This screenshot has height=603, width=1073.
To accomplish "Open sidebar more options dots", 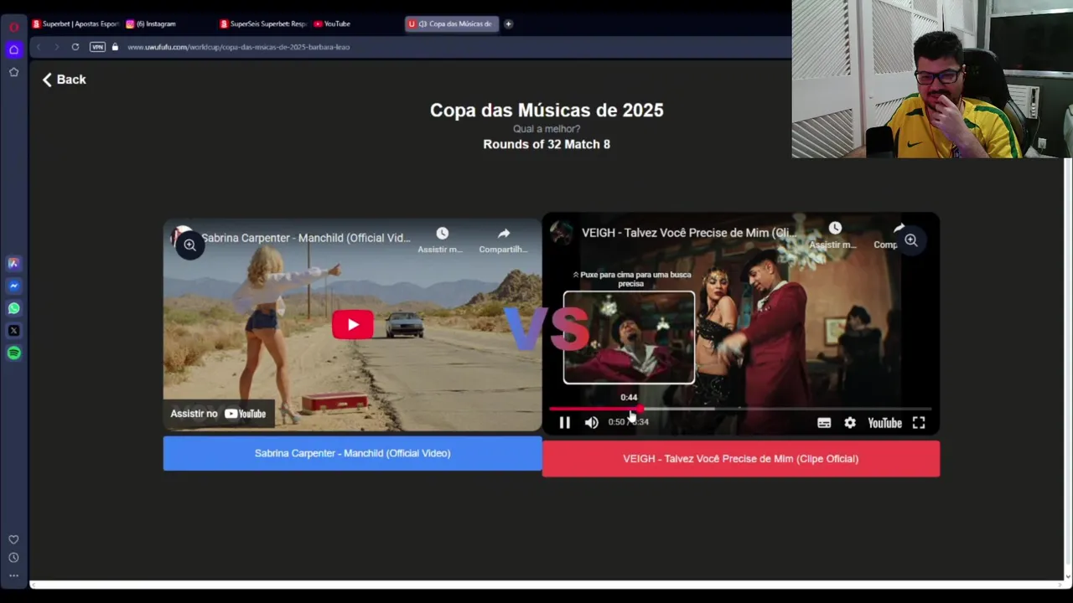I will click(13, 575).
